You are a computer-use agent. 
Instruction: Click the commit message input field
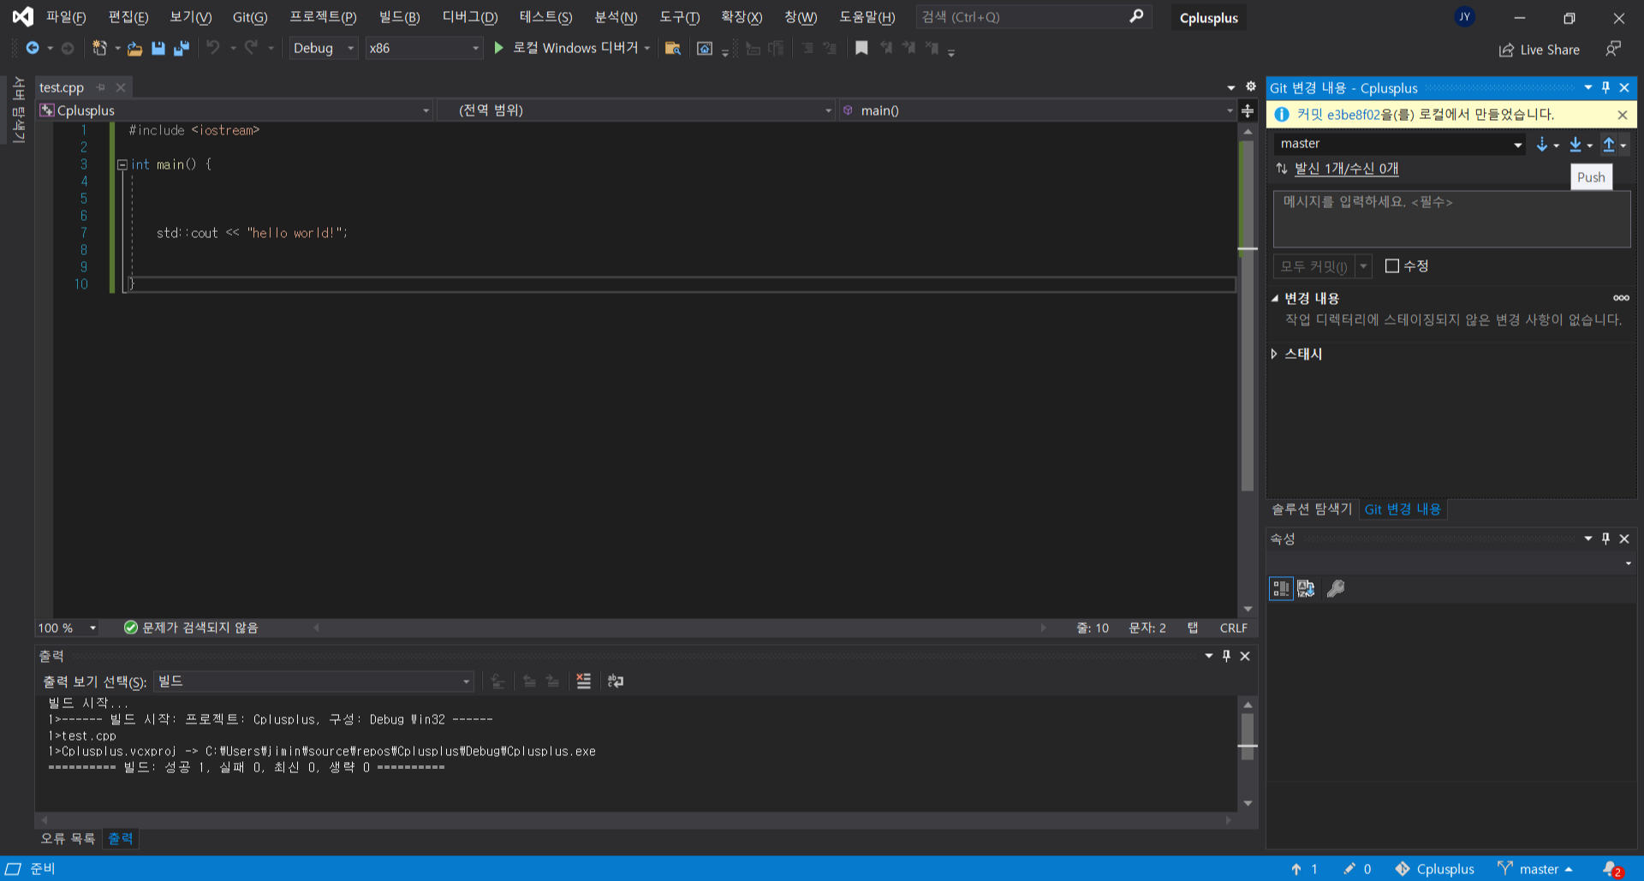[x=1451, y=219]
